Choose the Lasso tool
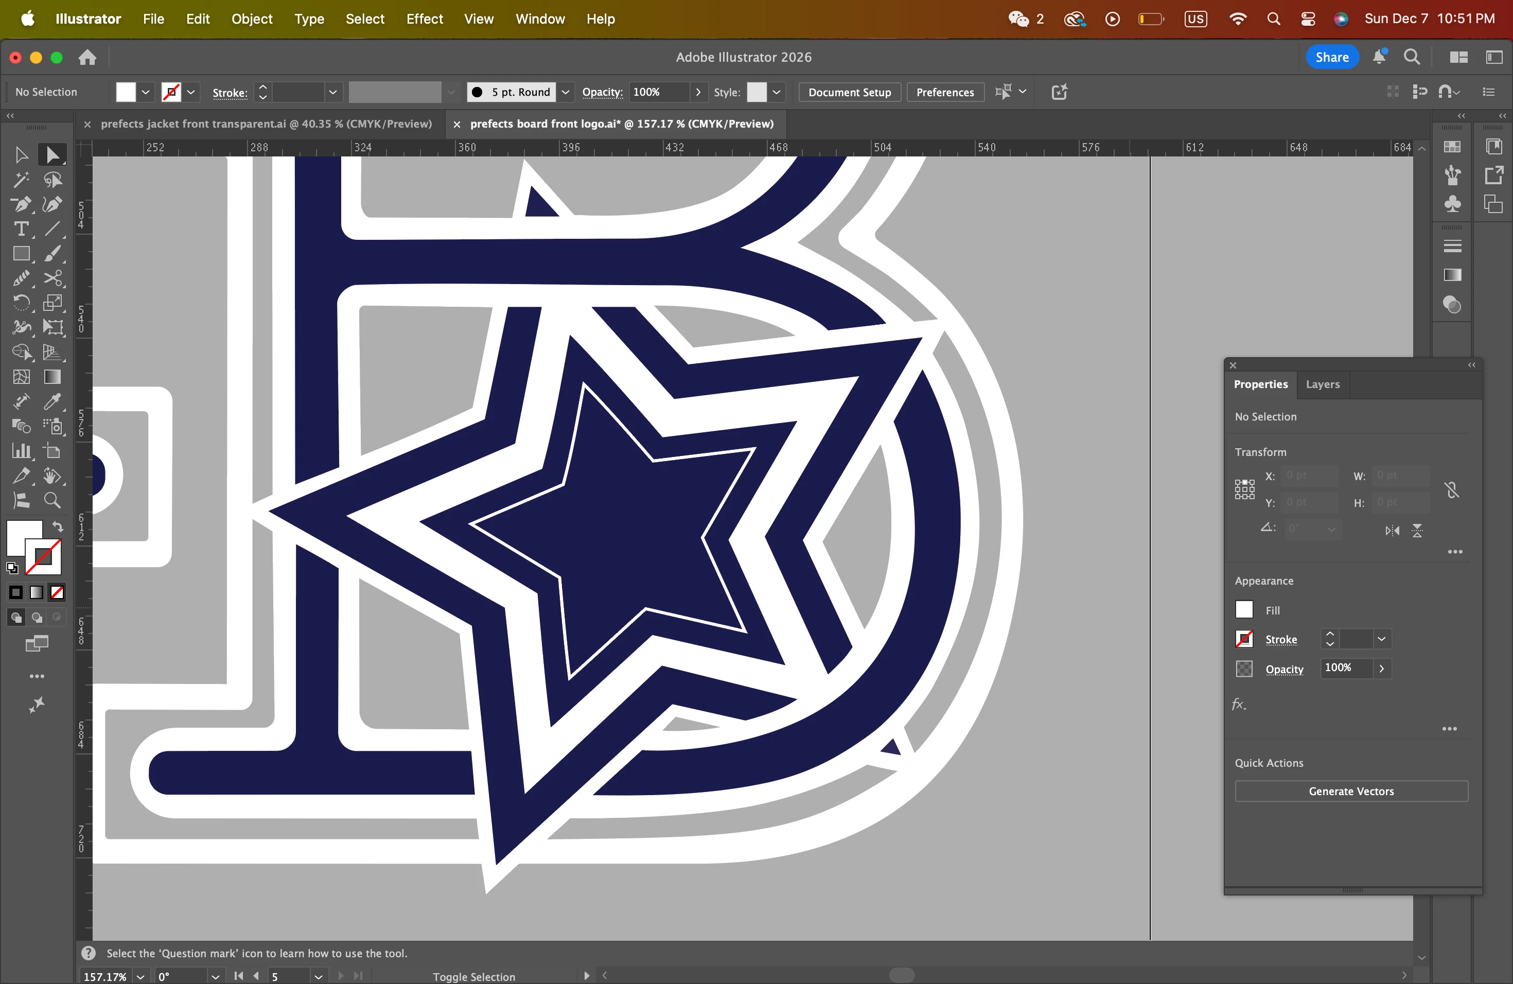The image size is (1513, 984). pos(53,180)
